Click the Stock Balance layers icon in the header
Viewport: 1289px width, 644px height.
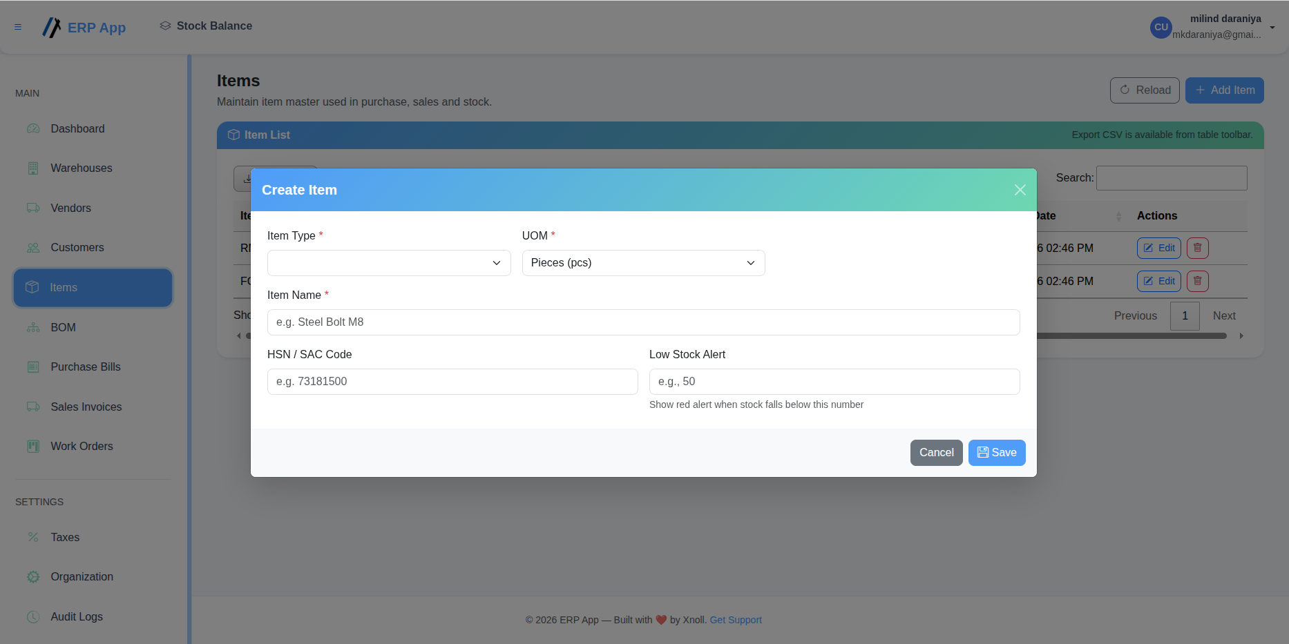pyautogui.click(x=164, y=26)
